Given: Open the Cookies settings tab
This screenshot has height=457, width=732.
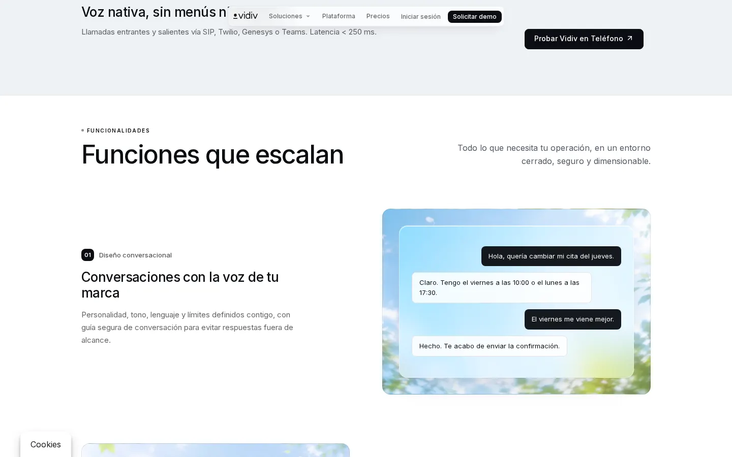Looking at the screenshot, I should pos(46,444).
